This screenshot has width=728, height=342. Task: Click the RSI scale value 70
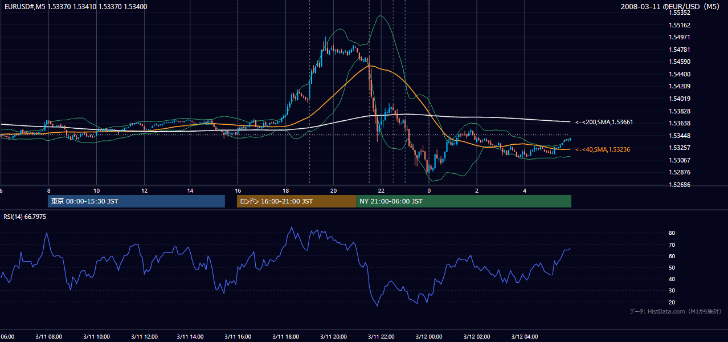pos(672,245)
